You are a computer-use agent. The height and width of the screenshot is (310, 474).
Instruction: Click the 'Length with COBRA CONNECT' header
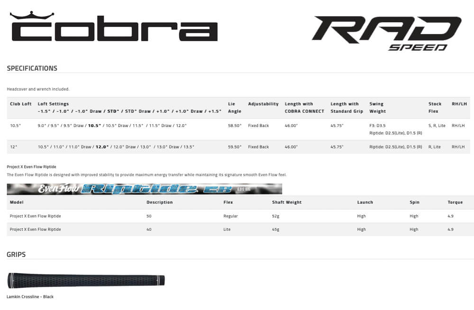pyautogui.click(x=304, y=108)
